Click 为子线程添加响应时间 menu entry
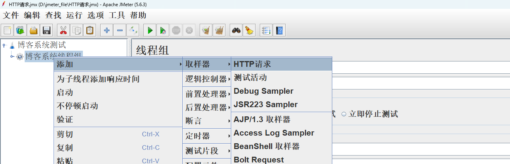The width and height of the screenshot is (510, 164). (118, 79)
